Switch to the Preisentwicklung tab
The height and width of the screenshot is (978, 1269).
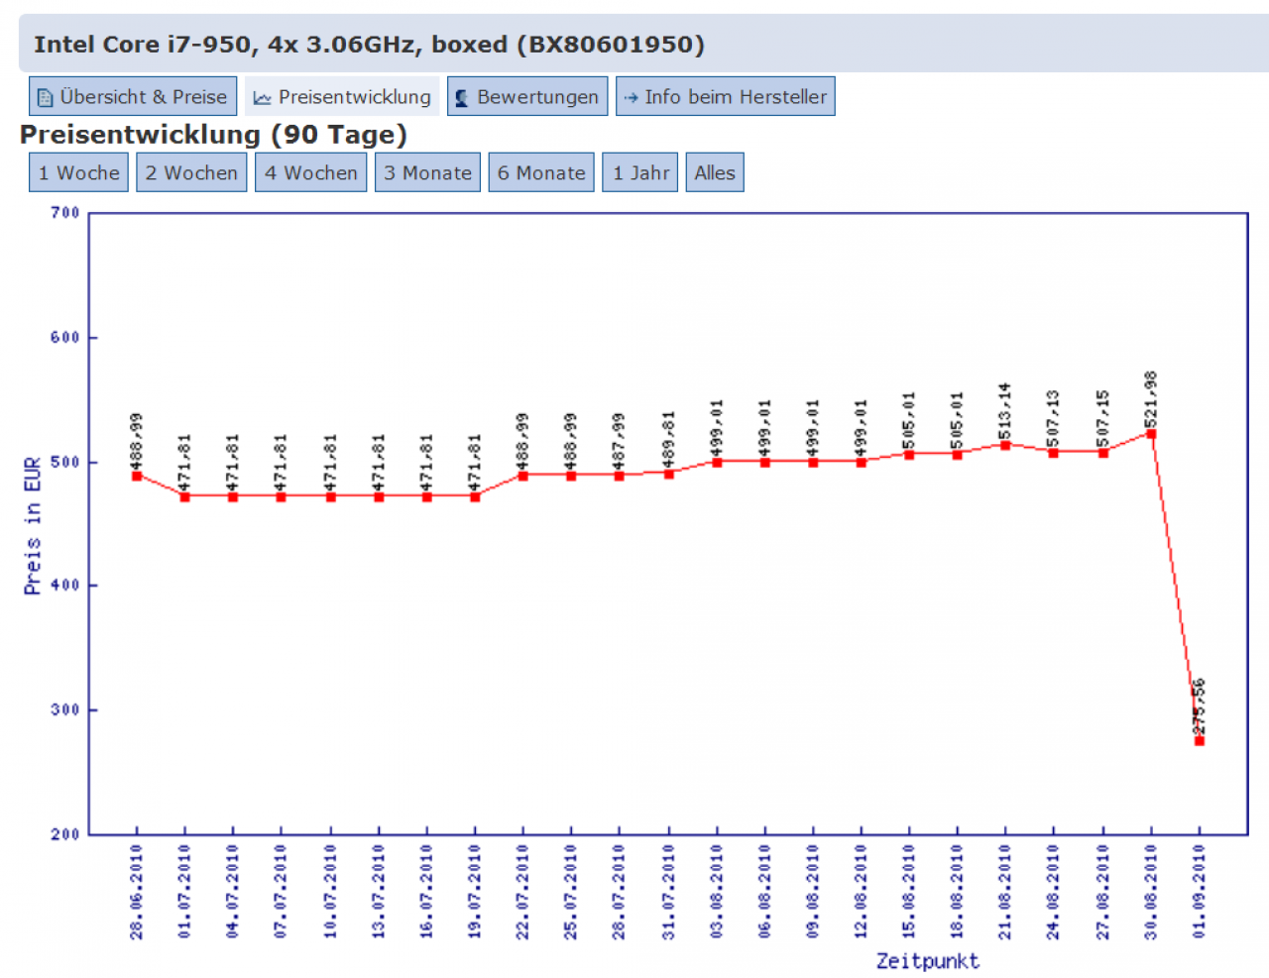(342, 96)
